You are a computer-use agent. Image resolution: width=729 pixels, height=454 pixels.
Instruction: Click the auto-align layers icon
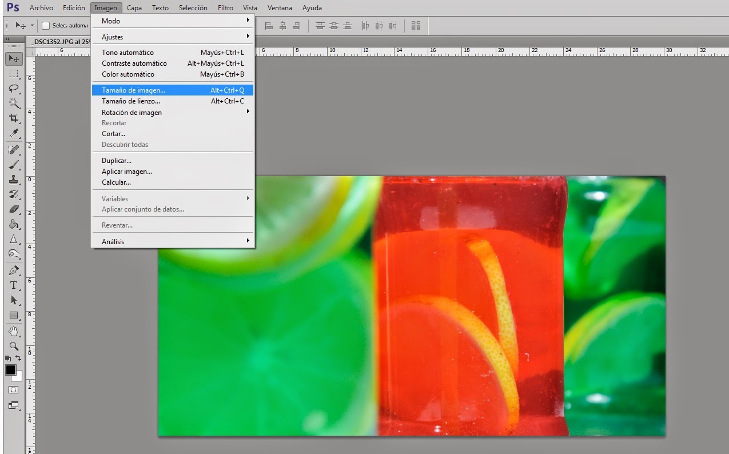[416, 25]
